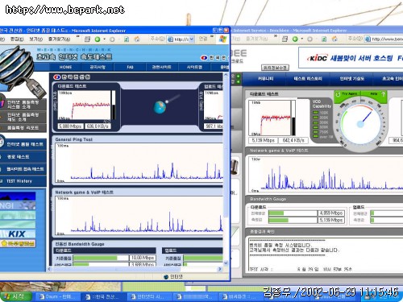Open the 커뮤니티 tab on the Benchbee page
The width and height of the screenshot is (403, 302).
pos(265,79)
